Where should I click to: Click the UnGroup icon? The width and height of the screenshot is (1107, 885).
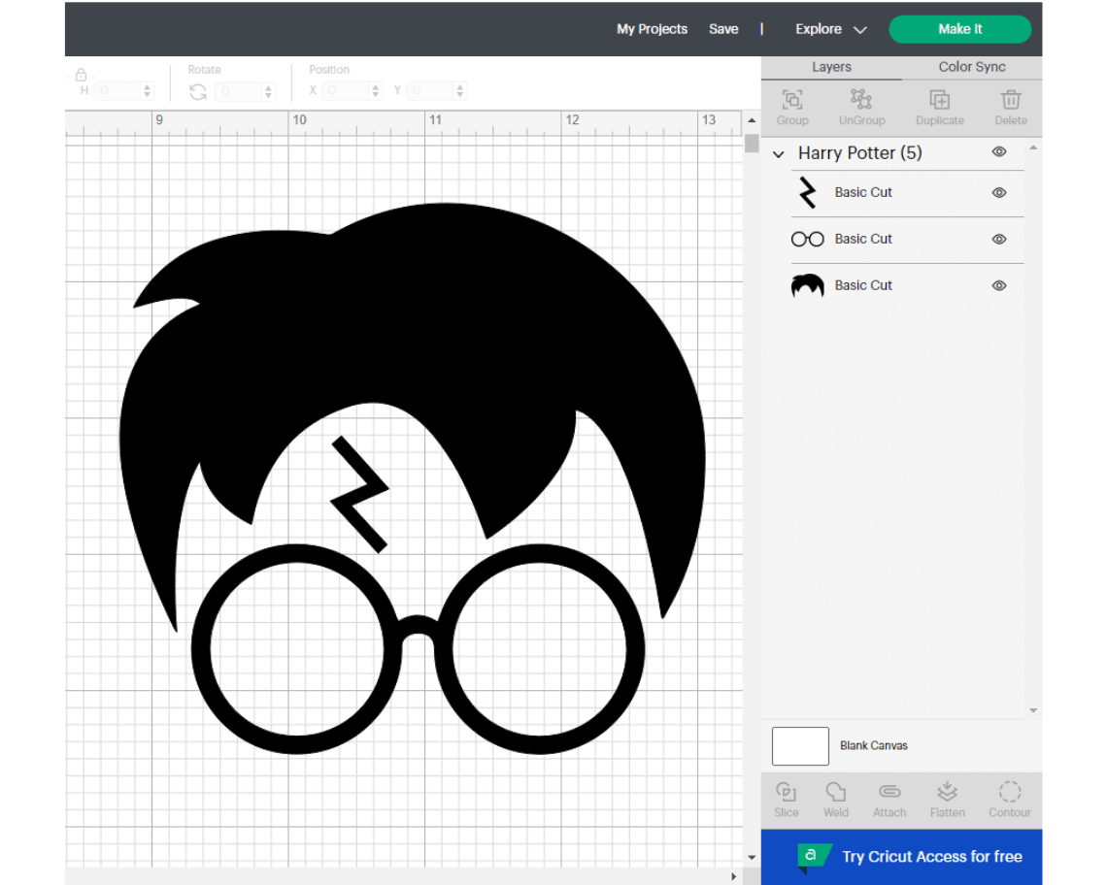tap(861, 100)
